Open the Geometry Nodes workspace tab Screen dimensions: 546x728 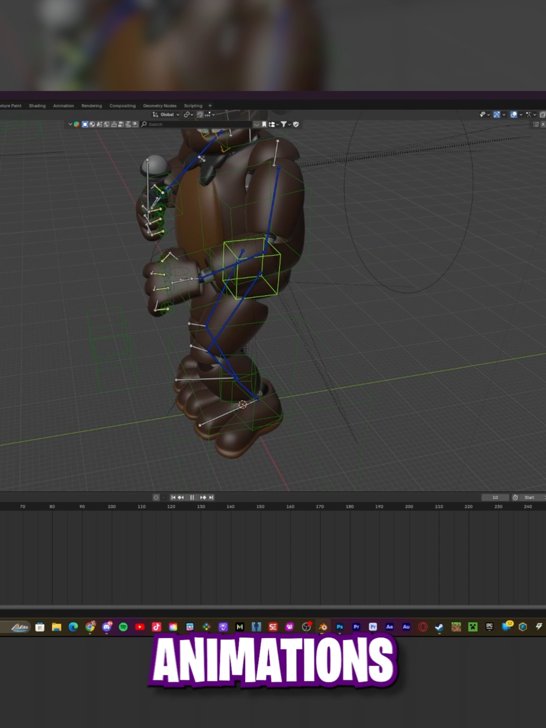(160, 106)
